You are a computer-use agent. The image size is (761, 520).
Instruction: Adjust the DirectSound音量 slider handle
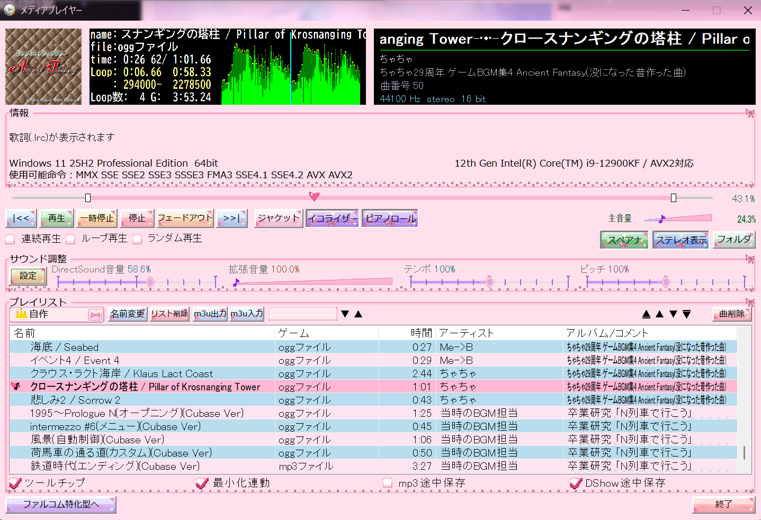[x=150, y=282]
